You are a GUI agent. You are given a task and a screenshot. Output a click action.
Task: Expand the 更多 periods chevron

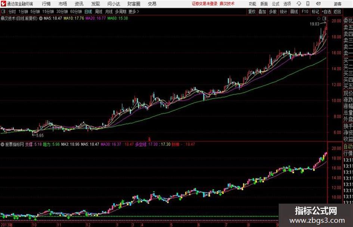point(134,12)
